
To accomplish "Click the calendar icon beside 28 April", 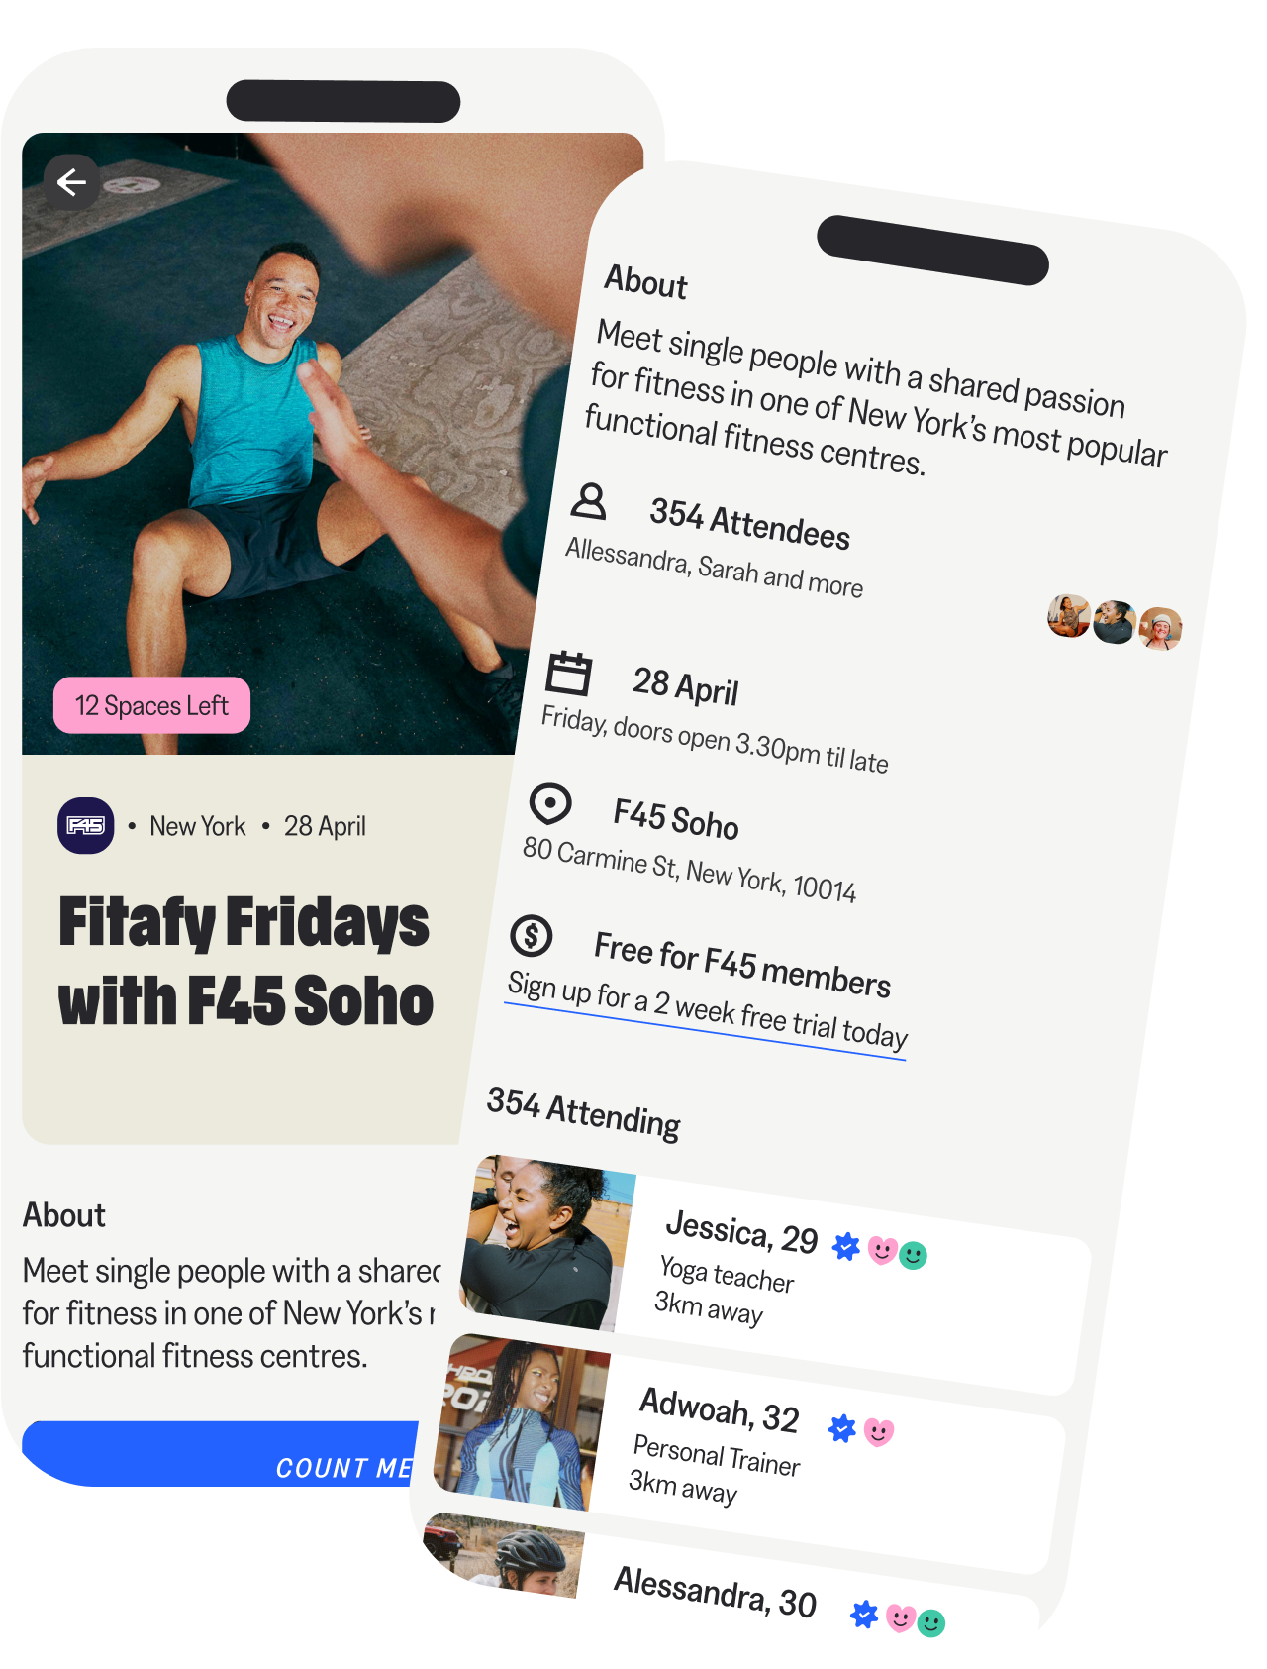I will tap(569, 674).
